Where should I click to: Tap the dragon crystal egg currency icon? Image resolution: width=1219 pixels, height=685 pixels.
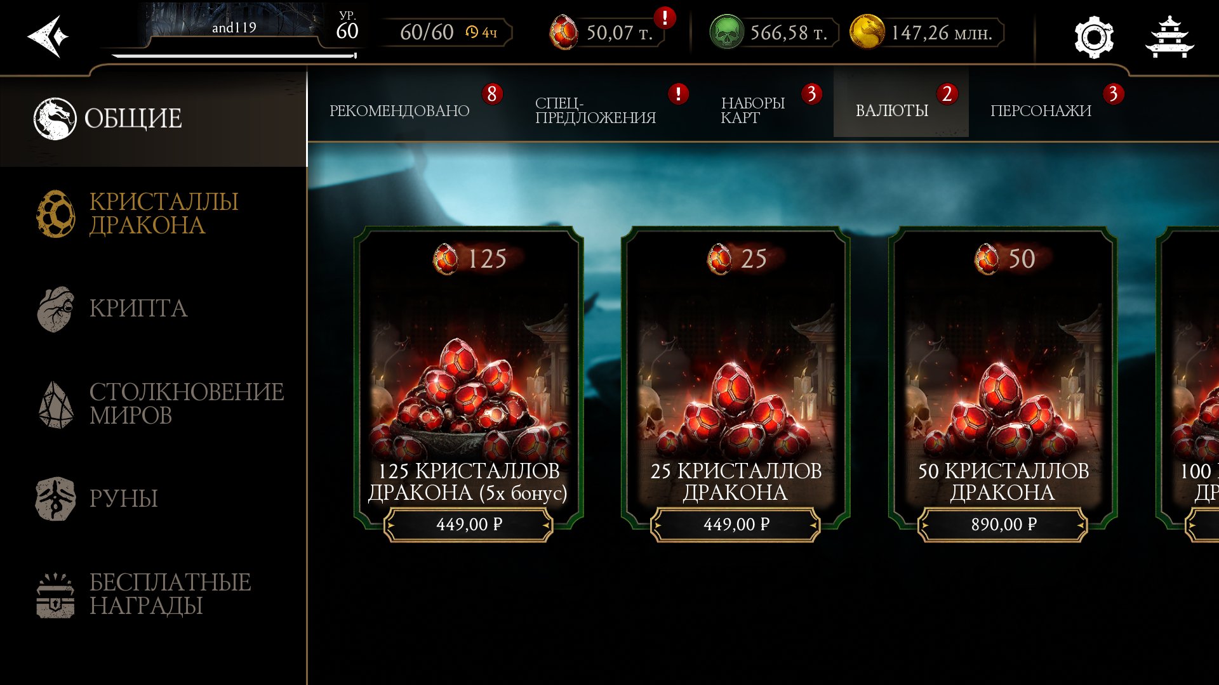click(563, 32)
